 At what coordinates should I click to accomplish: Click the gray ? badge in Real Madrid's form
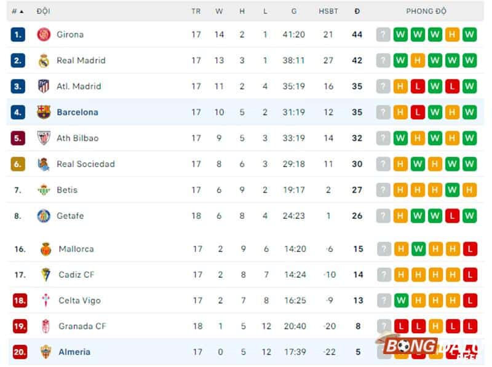point(383,60)
